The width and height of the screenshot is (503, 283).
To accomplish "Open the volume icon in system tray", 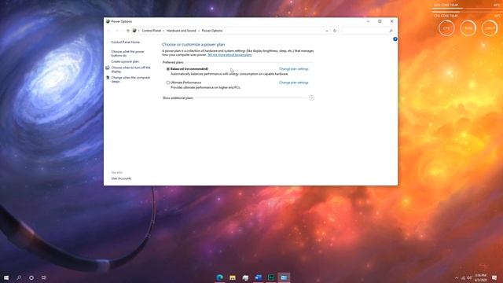I will 469,277.
